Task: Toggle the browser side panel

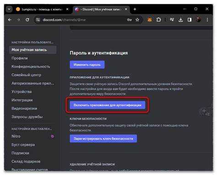Action: (x=190, y=20)
